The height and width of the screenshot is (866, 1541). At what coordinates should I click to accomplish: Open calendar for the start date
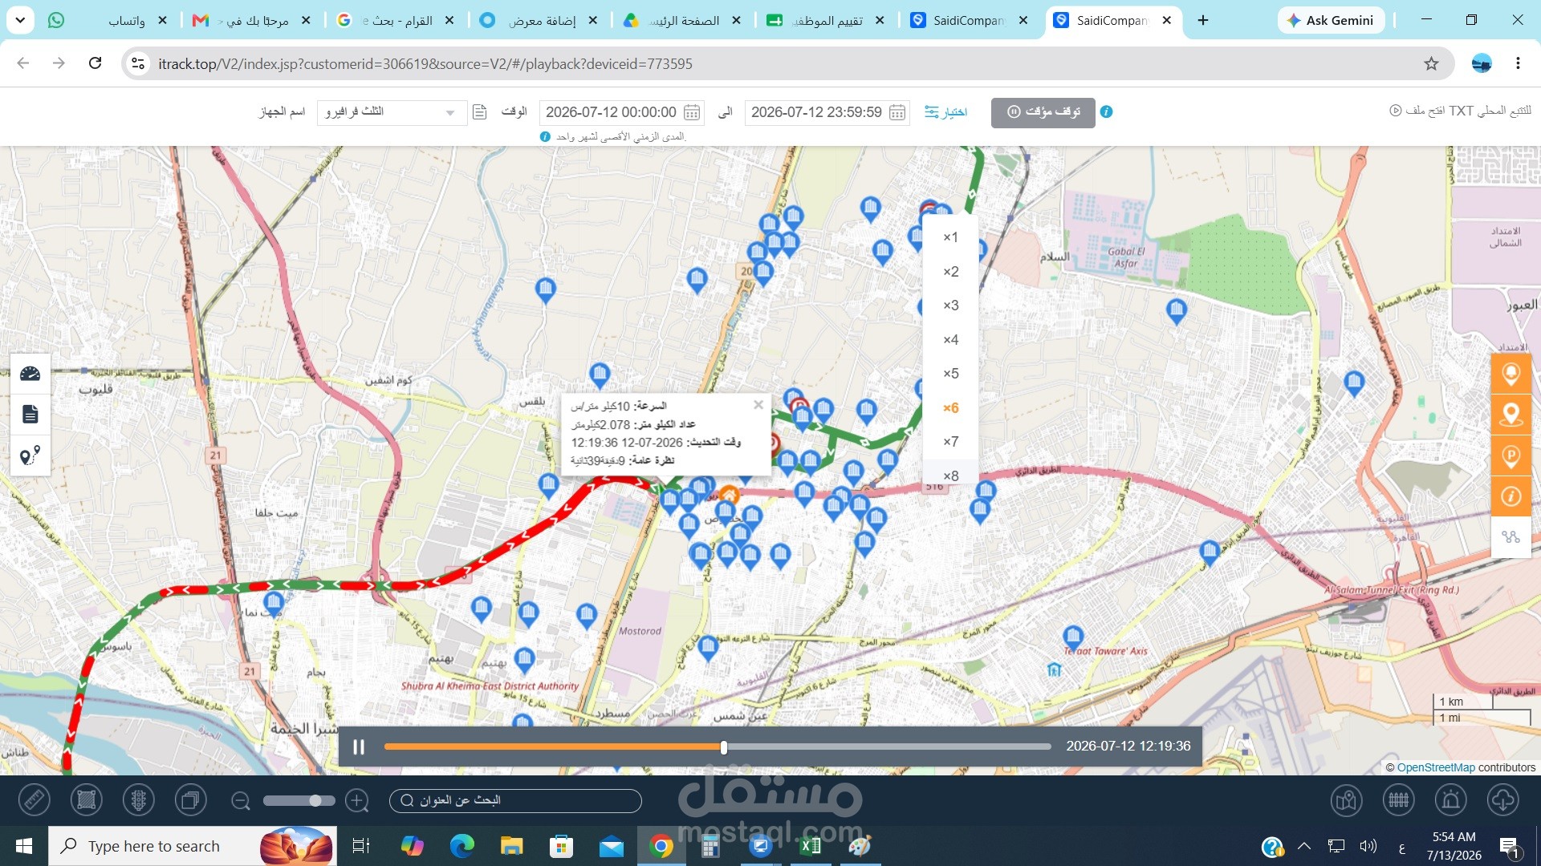[692, 112]
